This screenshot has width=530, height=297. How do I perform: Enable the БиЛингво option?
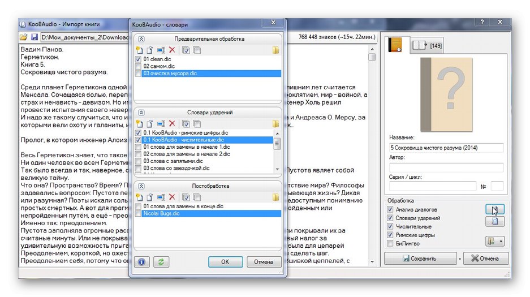click(x=390, y=243)
